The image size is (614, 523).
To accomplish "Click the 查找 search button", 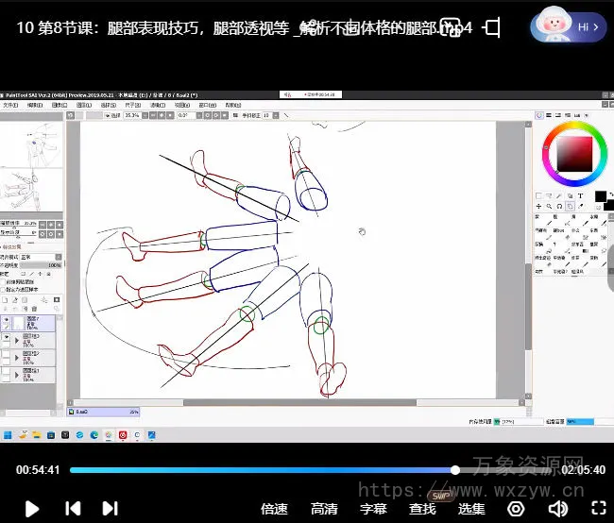I will tap(422, 509).
